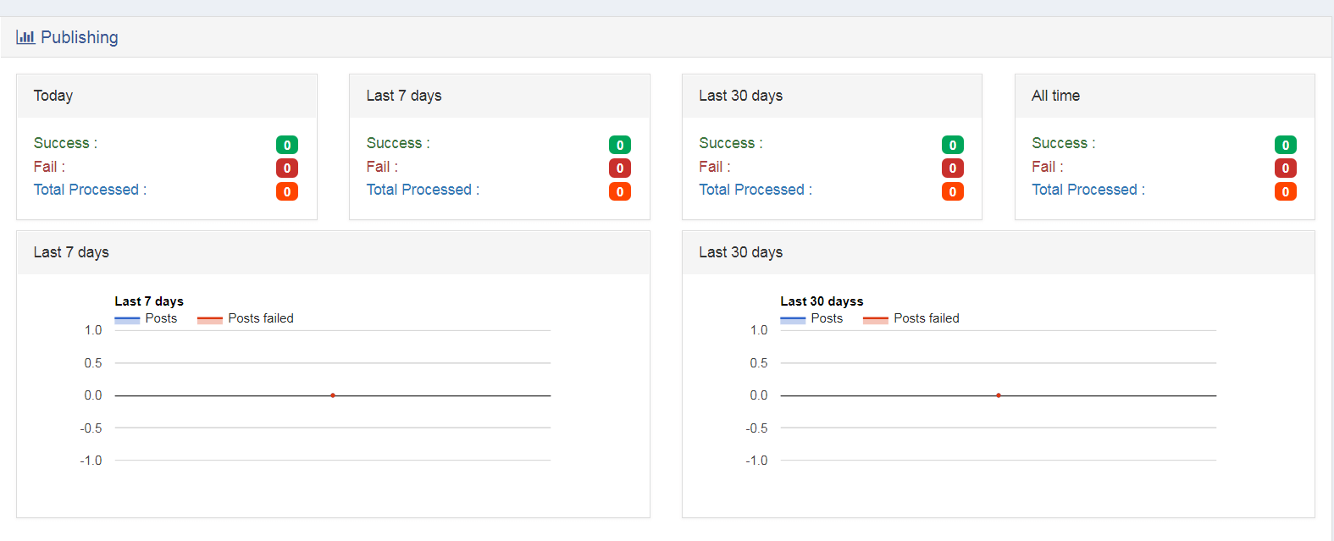Click green Success count badge in Today card
The image size is (1334, 541).
pyautogui.click(x=287, y=145)
